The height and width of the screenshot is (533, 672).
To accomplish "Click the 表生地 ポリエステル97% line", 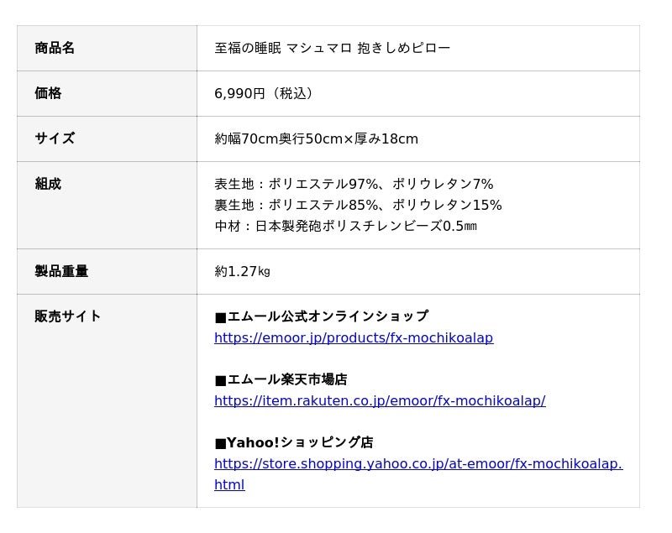I will click(x=354, y=184).
